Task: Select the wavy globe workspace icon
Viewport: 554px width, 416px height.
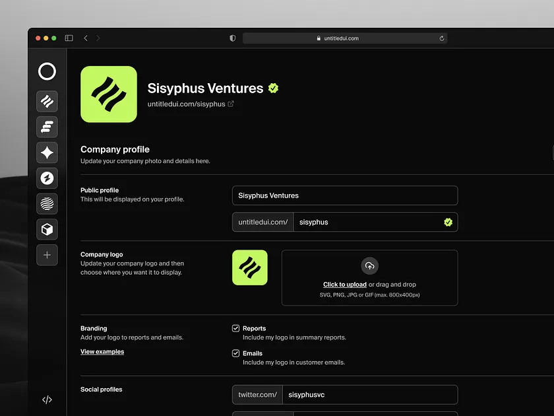Action: pos(47,204)
